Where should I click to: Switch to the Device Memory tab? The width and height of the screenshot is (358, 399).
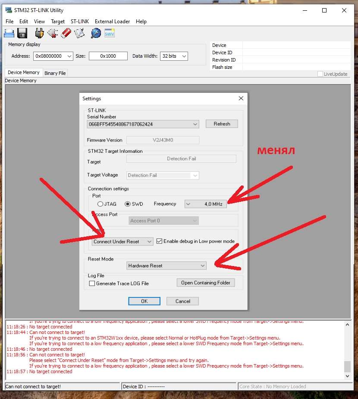(x=24, y=72)
